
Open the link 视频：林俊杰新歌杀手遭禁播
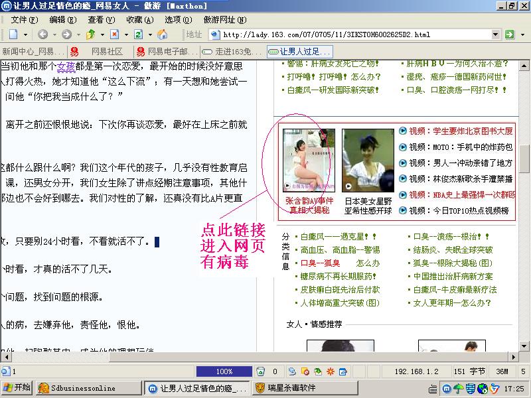[x=461, y=178]
